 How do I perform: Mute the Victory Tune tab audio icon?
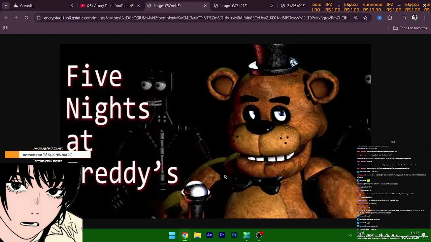132,6
